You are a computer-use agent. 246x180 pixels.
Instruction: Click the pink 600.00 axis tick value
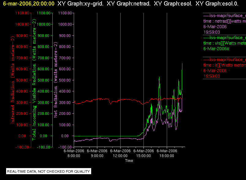click(65, 69)
